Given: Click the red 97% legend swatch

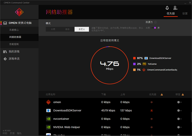Looking at the screenshot, I should coord(134,58).
